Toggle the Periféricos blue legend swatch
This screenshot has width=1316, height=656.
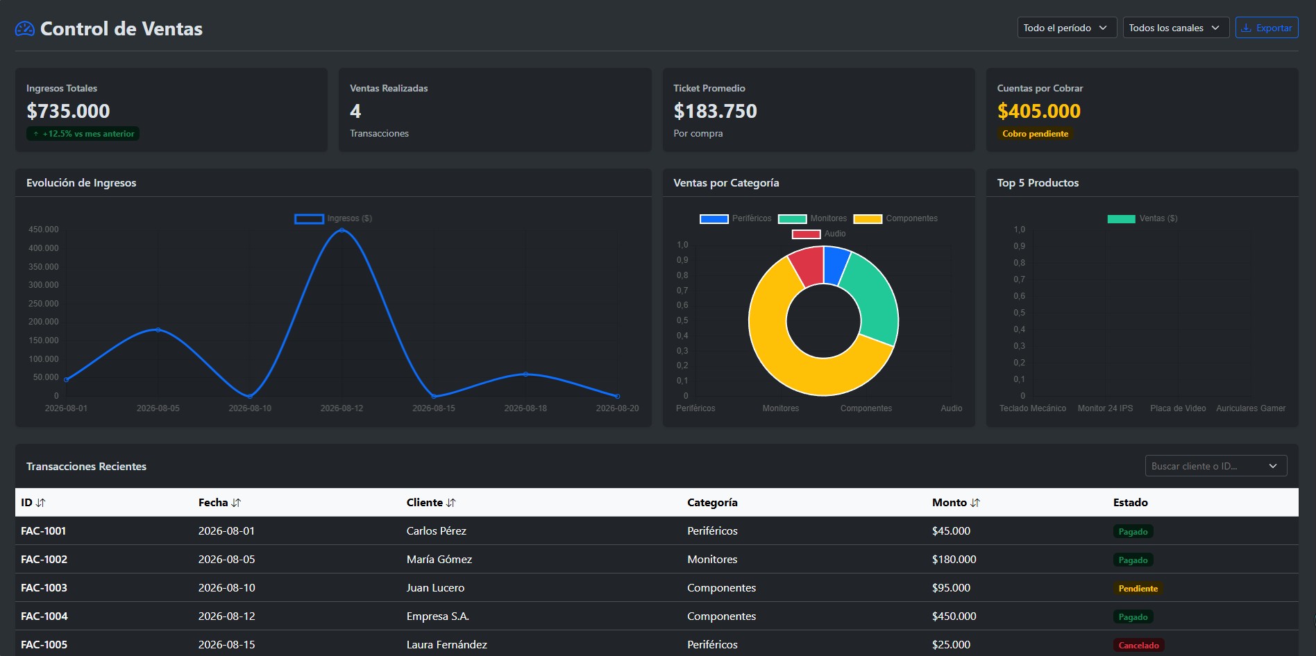point(714,218)
